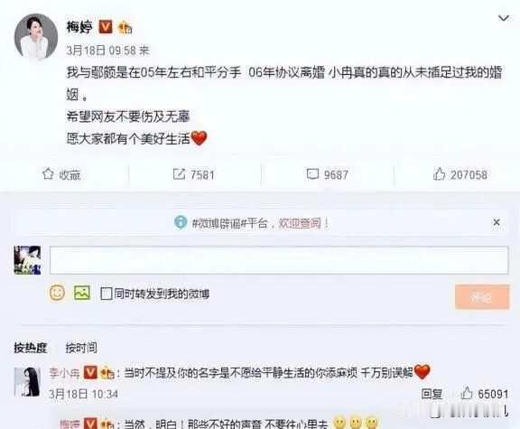The width and height of the screenshot is (520, 429).
Task: Click in the comment text input box
Action: (279, 260)
